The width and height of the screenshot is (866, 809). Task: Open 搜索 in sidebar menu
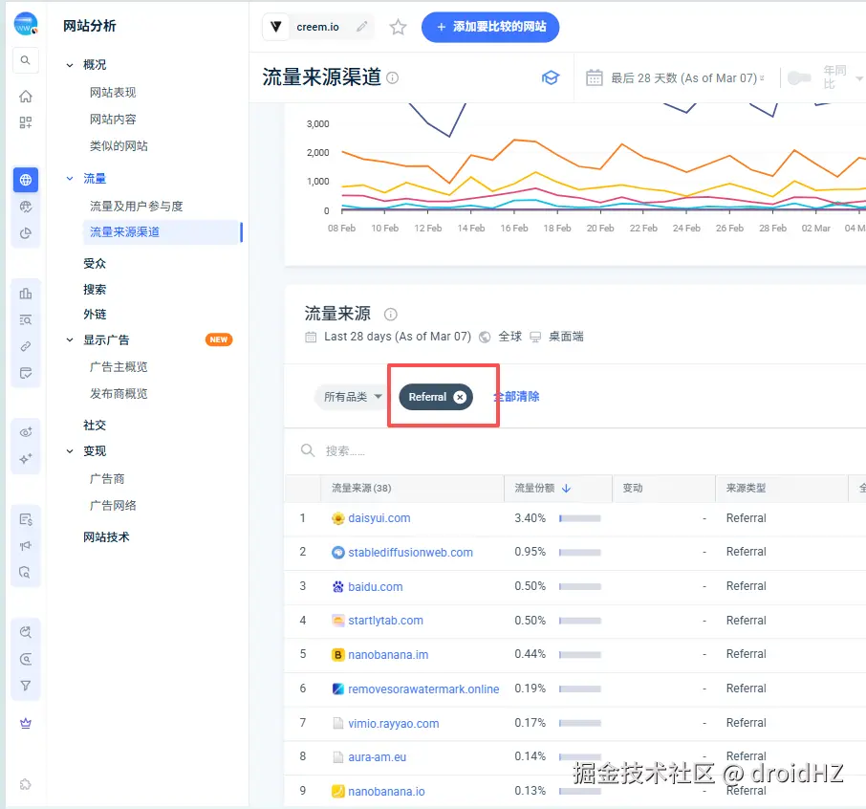[95, 290]
